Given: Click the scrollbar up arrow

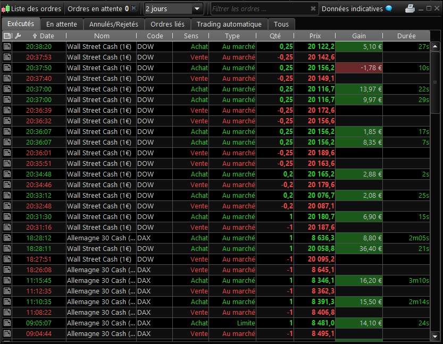Looking at the screenshot, I should (435, 46).
